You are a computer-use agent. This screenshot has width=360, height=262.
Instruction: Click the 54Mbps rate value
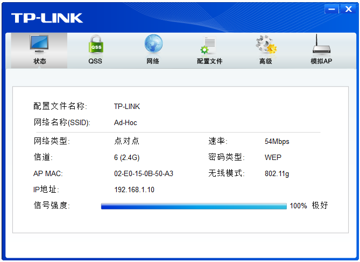(277, 142)
